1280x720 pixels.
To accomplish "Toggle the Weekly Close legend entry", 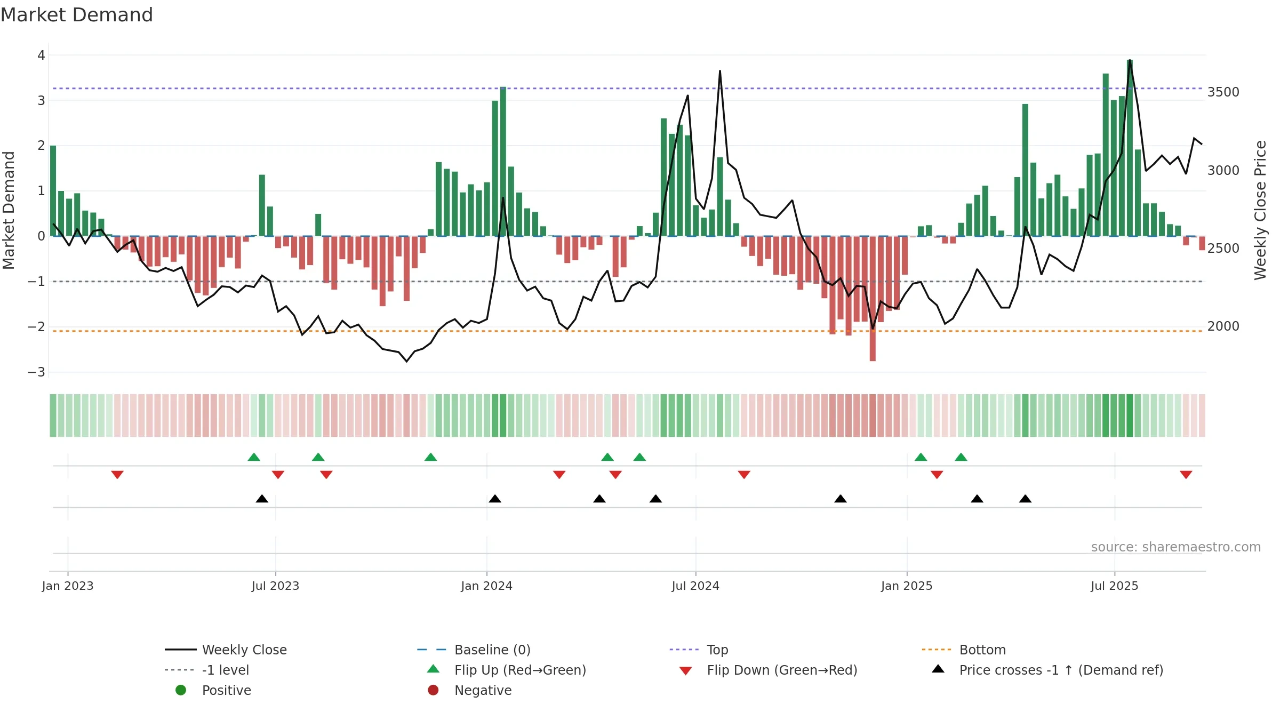I will (x=226, y=650).
